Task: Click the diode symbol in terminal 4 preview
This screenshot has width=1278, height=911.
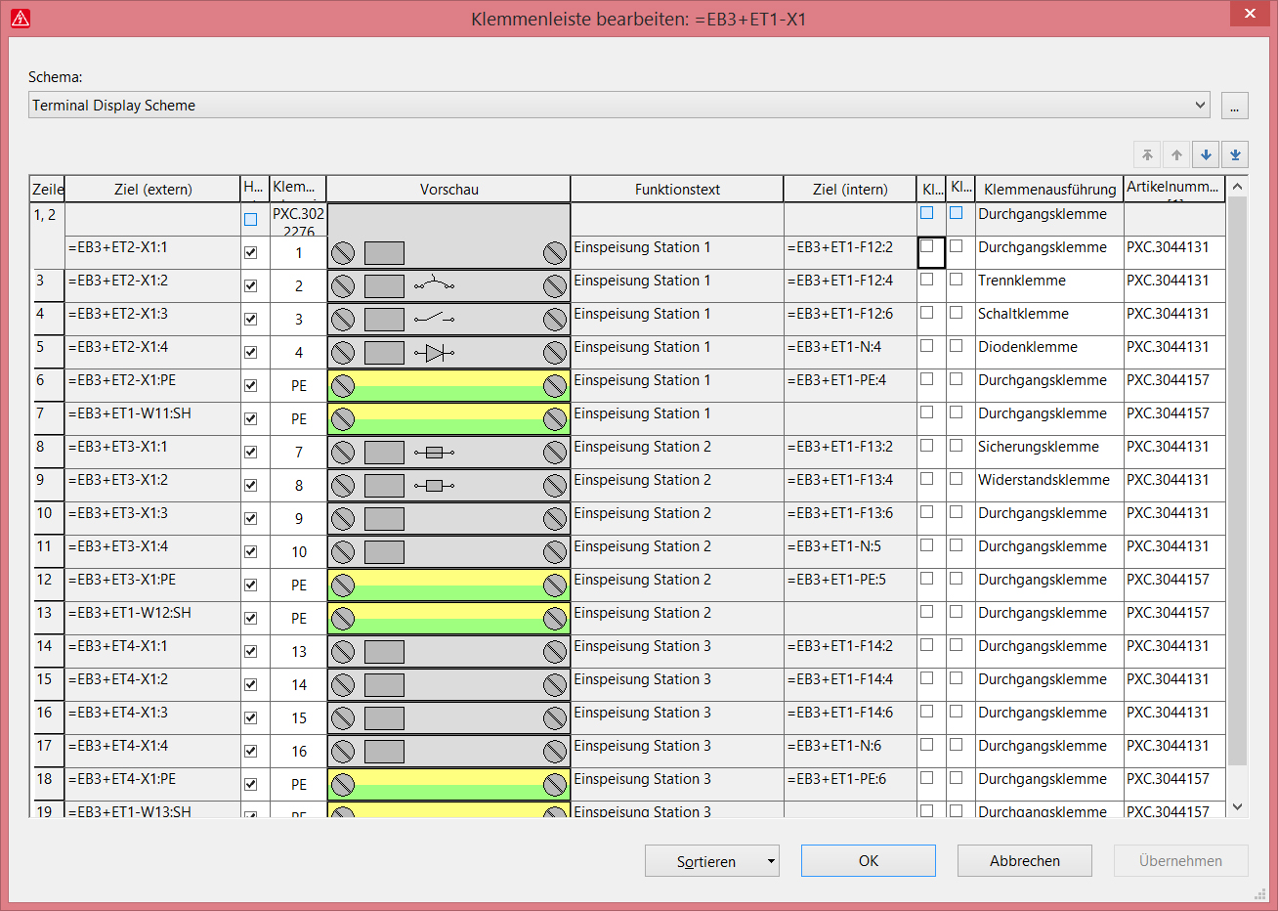Action: tap(434, 353)
